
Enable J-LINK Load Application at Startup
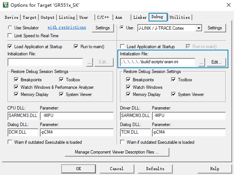[x=122, y=46]
